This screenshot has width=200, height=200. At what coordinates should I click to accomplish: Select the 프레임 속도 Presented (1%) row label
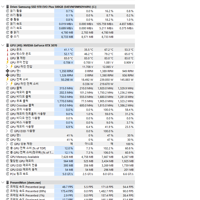(x=27, y=195)
